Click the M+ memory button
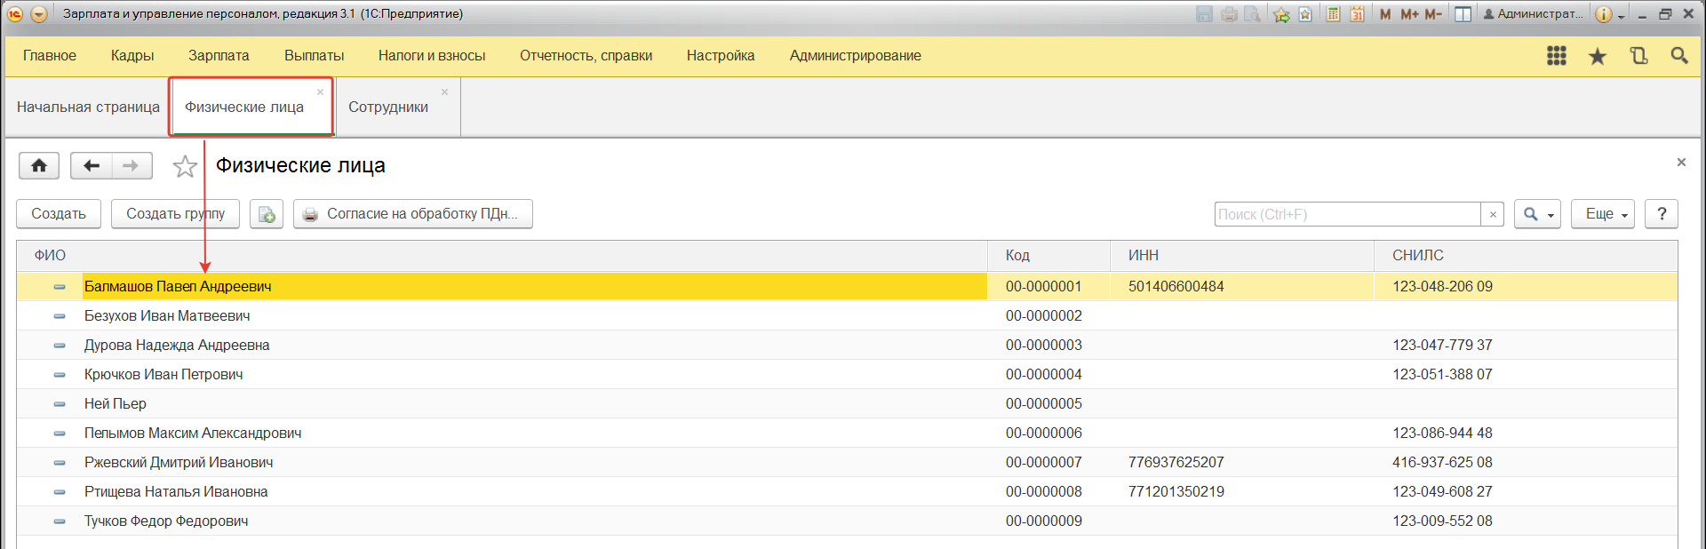 pyautogui.click(x=1409, y=14)
